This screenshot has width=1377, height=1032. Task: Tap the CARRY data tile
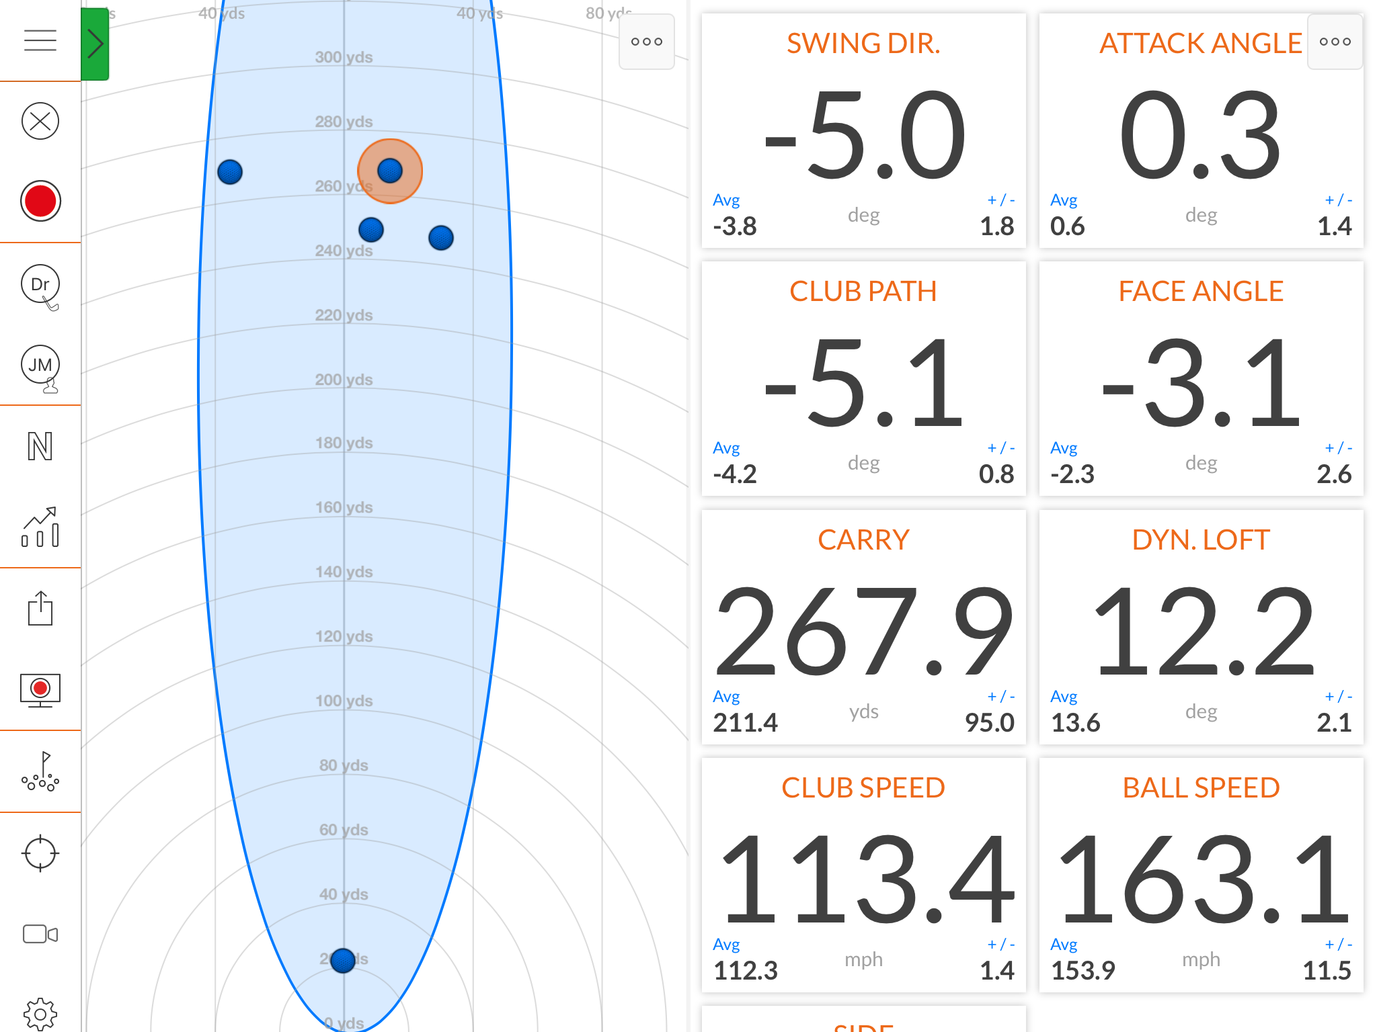click(x=863, y=626)
